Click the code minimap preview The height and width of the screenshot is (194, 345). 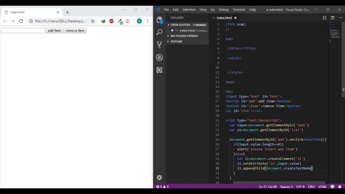click(x=335, y=32)
